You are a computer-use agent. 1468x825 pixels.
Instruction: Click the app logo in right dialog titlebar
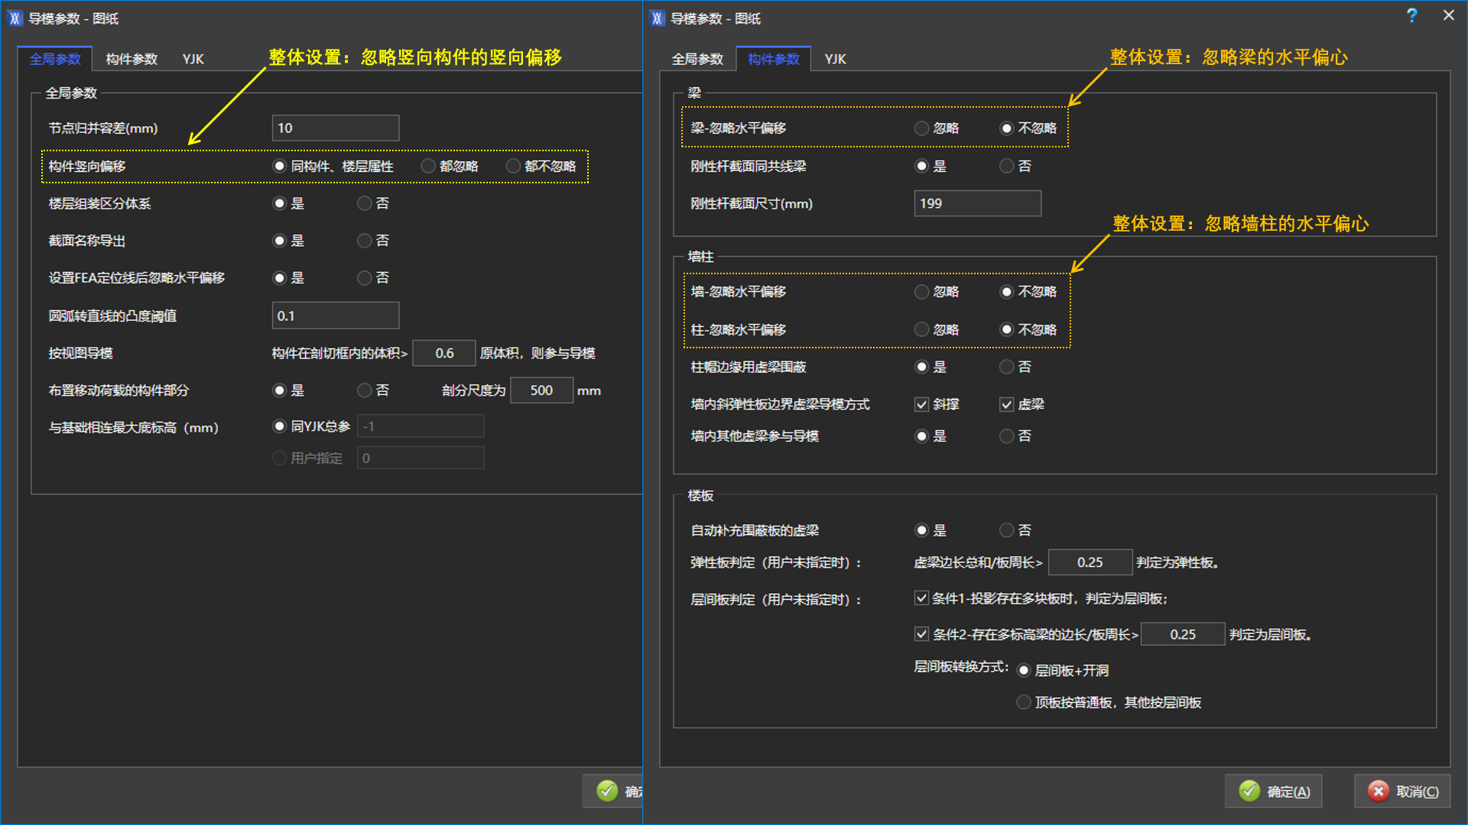click(658, 18)
